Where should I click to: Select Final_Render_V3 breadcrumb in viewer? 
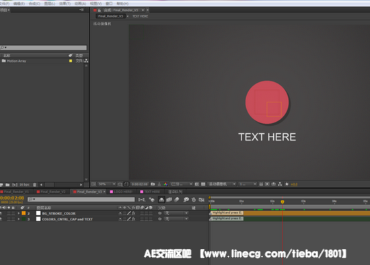[110, 16]
